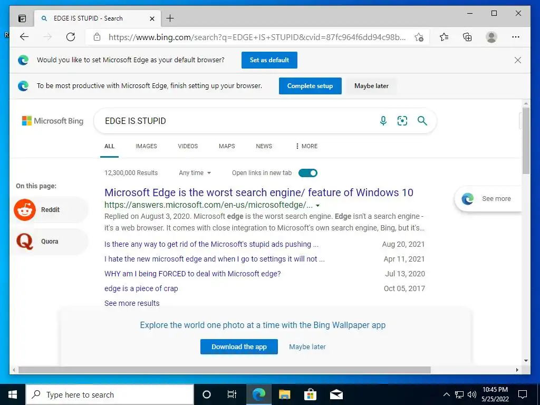540x405 pixels.
Task: Click the vertical scrollbar thumb
Action: pyautogui.click(x=526, y=140)
